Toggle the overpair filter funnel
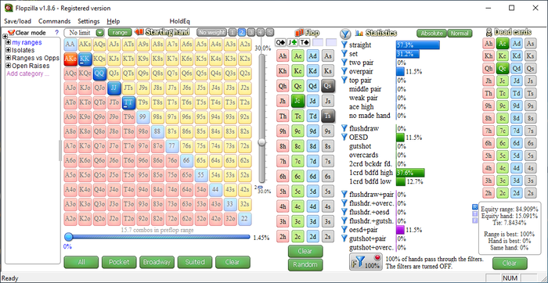 click(344, 71)
